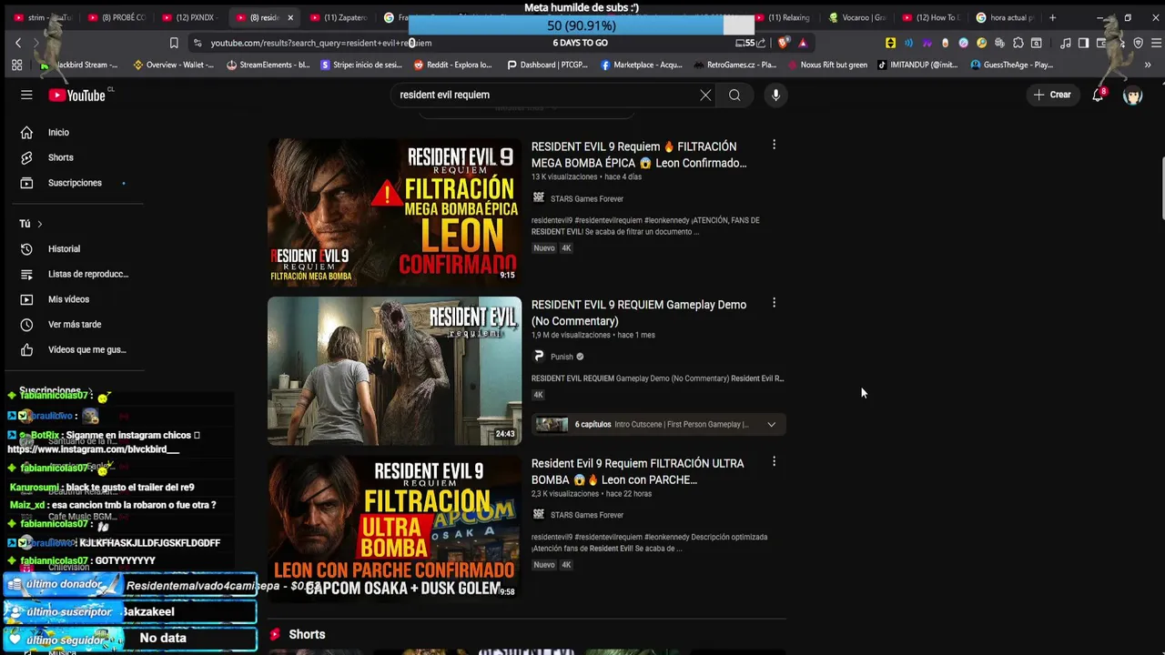The image size is (1165, 655).
Task: Open the Marketplace bookmark
Action: [641, 65]
